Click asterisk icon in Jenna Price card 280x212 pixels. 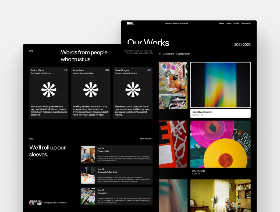[91, 90]
